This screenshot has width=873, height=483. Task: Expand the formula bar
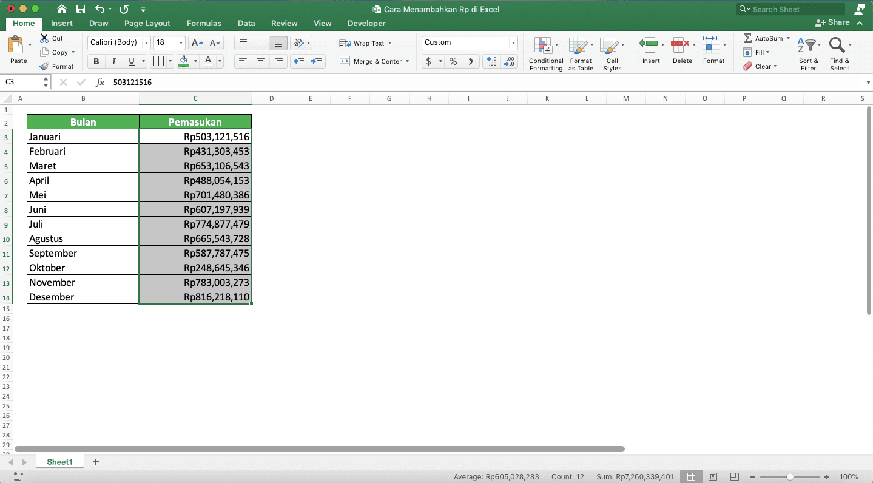coord(868,82)
